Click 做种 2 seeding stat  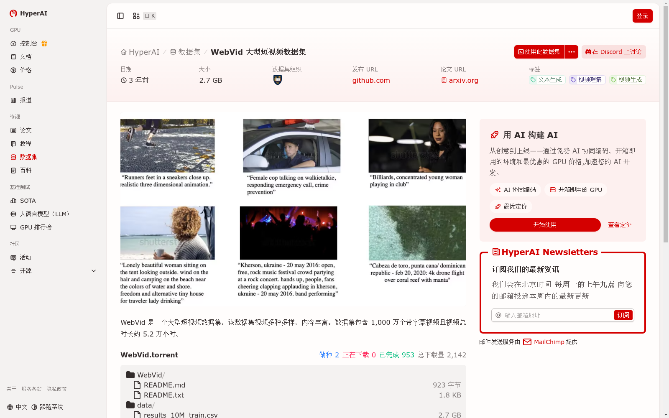pos(329,355)
